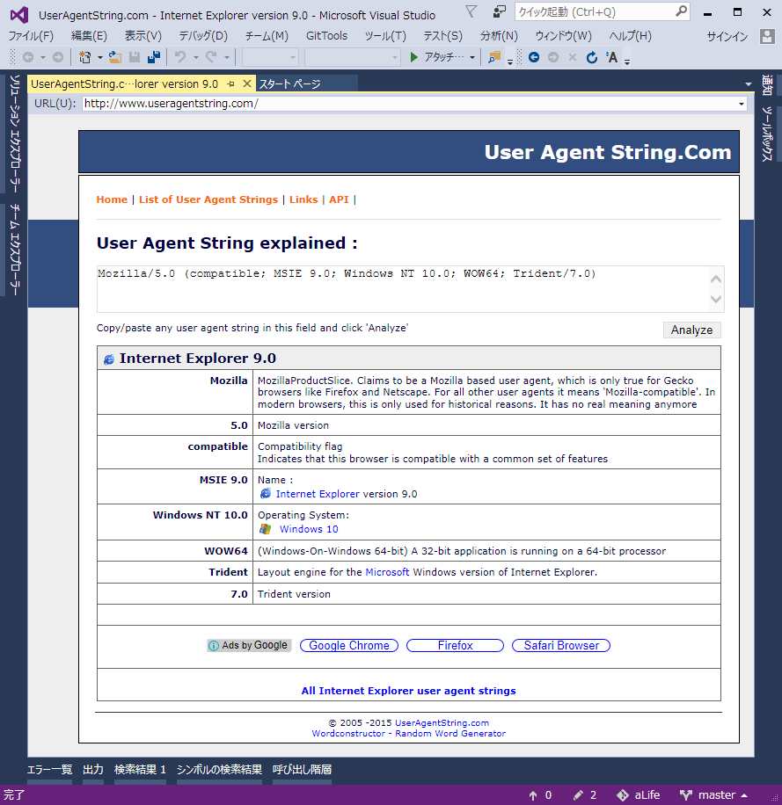The image size is (782, 805).
Task: Open the デバッグ(D) menu
Action: pyautogui.click(x=203, y=36)
